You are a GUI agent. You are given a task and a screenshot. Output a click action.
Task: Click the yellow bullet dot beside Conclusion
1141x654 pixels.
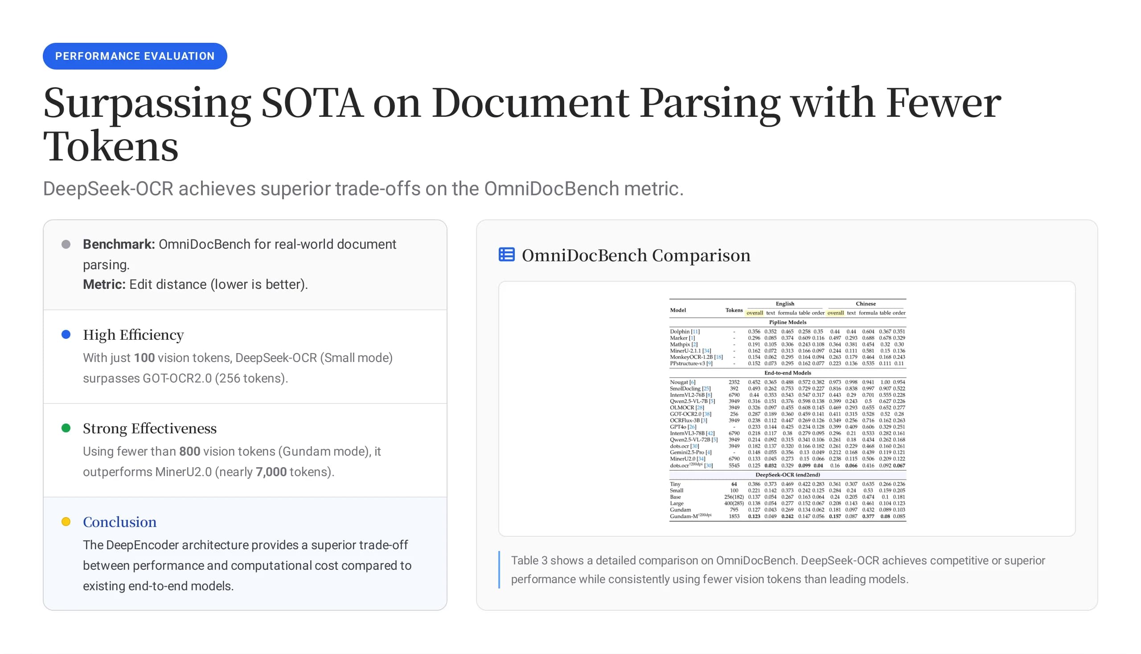(66, 522)
